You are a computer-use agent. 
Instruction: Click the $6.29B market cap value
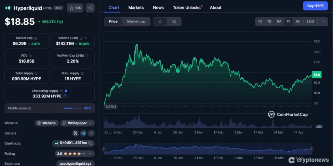[x=19, y=44]
